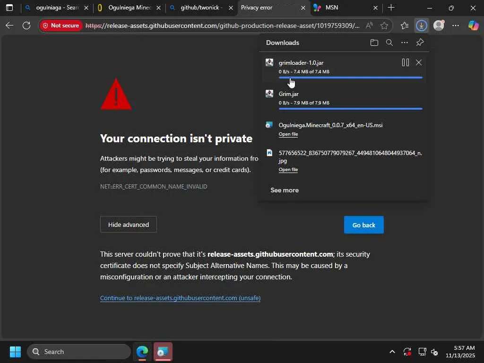
Task: Add this page to favorites star
Action: pos(384,26)
